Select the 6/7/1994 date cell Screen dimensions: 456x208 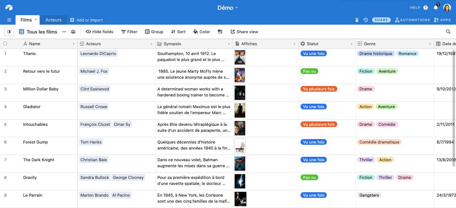pyautogui.click(x=445, y=146)
